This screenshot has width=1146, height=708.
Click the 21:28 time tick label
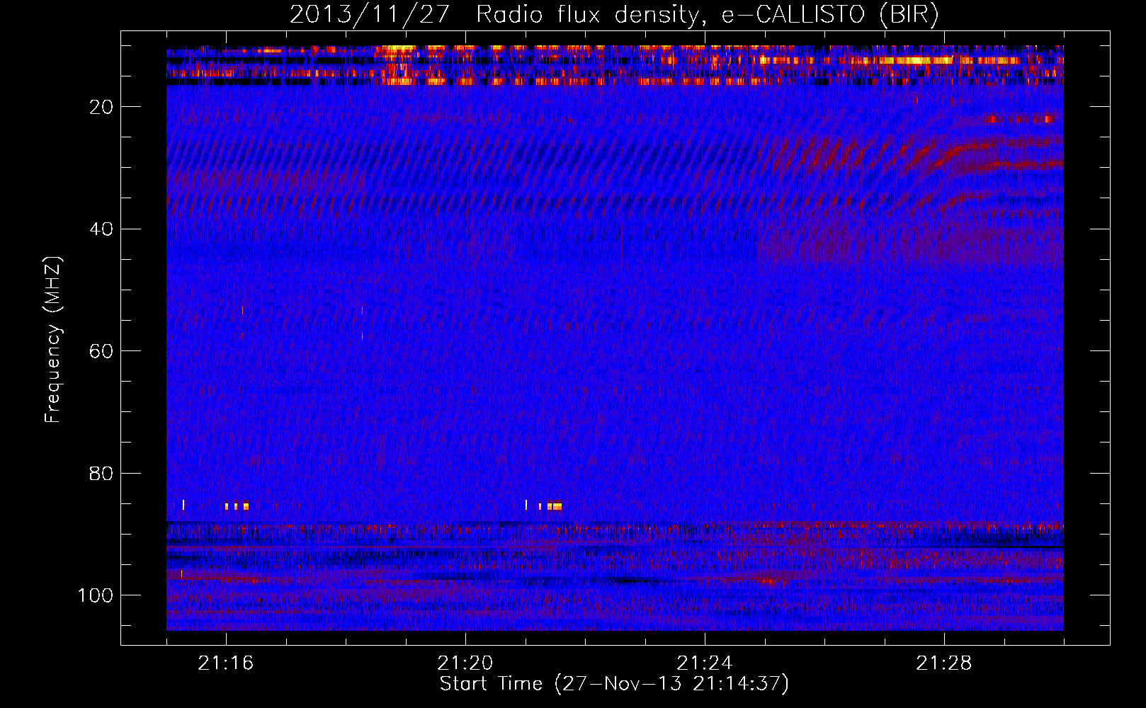pyautogui.click(x=944, y=663)
